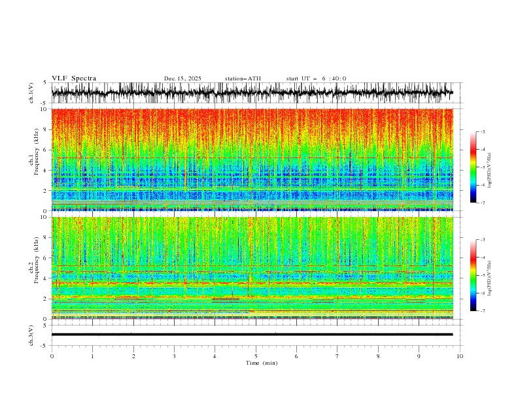Click the "ch.3(V)" axis label
The image size is (518, 400).
(x=31, y=335)
